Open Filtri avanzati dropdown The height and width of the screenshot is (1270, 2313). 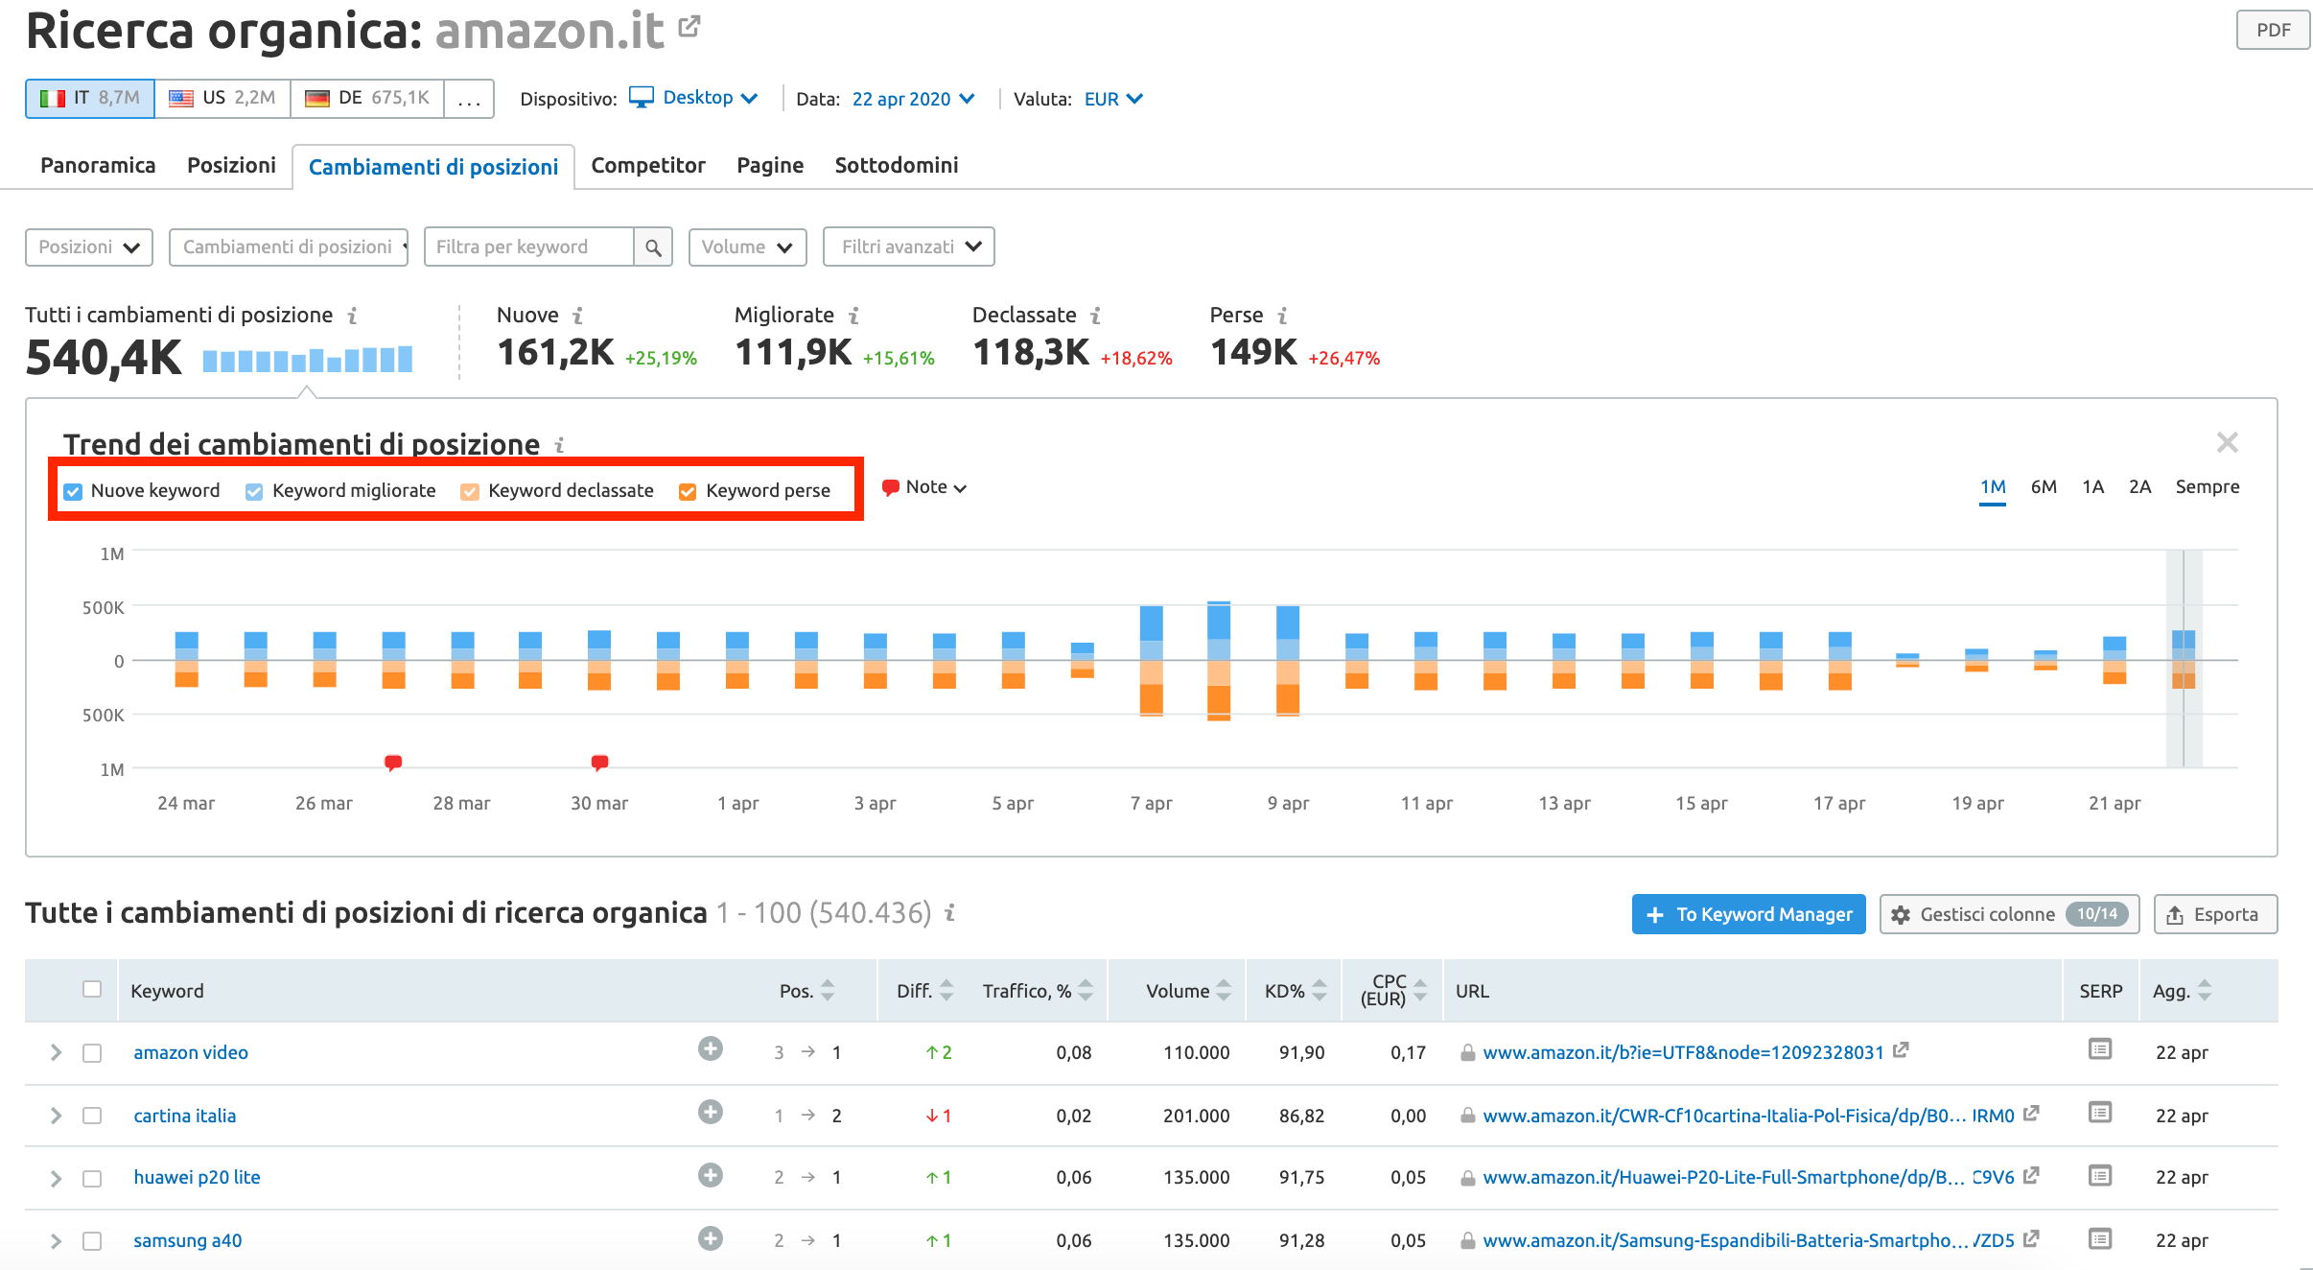[x=908, y=247]
